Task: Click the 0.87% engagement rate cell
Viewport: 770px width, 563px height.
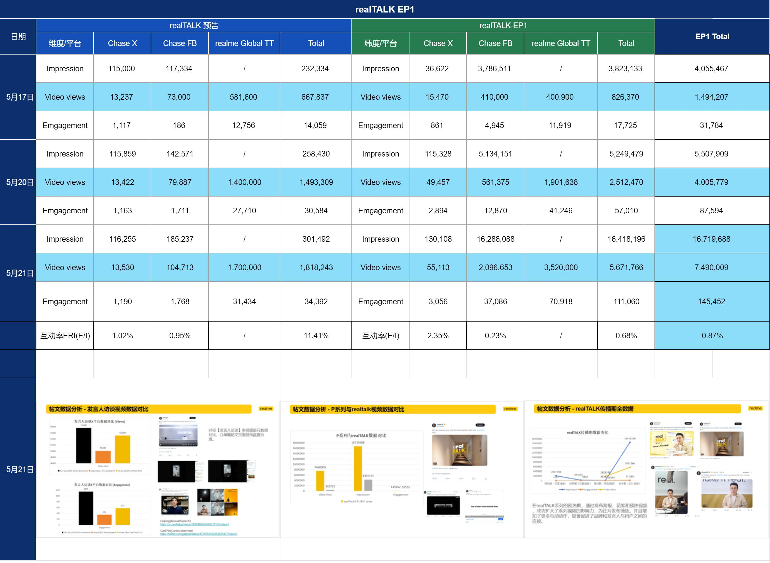Action: point(712,336)
